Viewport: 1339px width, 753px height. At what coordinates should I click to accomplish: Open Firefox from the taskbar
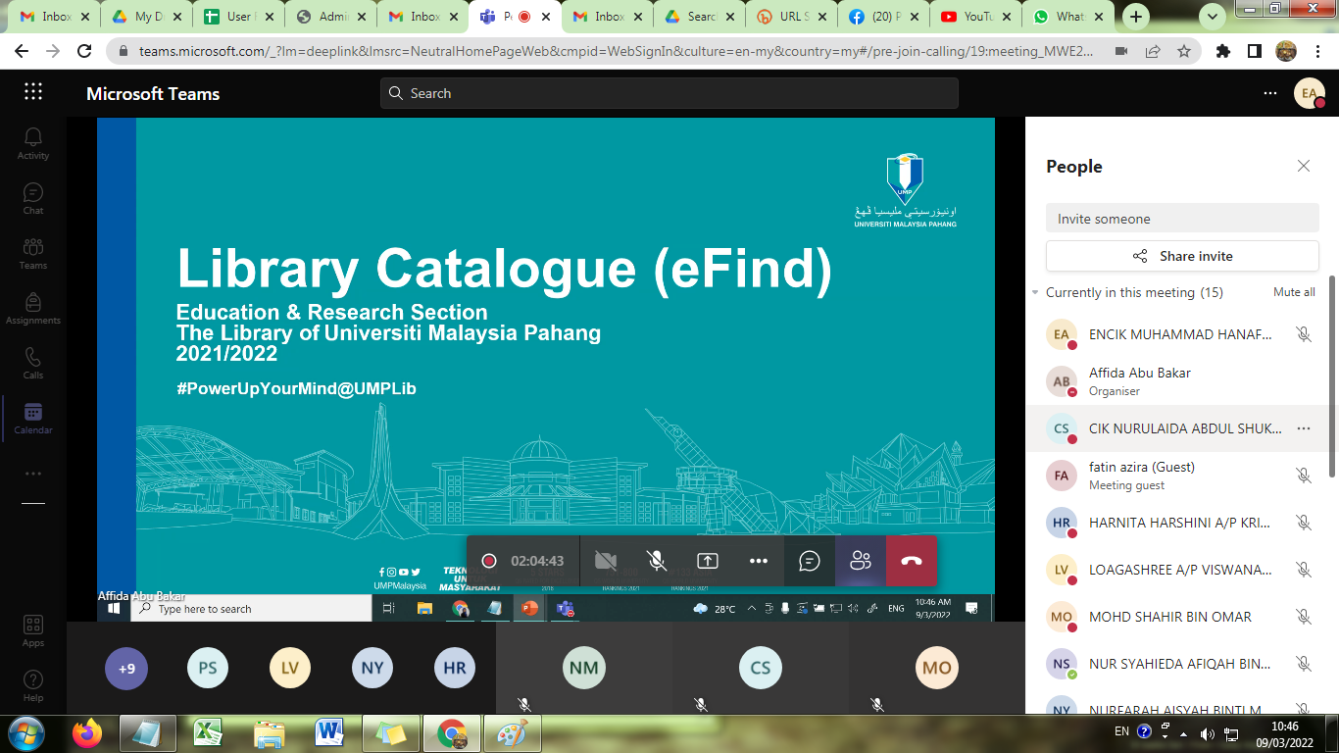tap(86, 733)
